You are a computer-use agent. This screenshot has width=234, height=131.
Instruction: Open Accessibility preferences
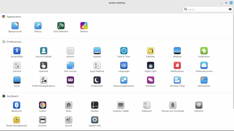click(x=17, y=51)
